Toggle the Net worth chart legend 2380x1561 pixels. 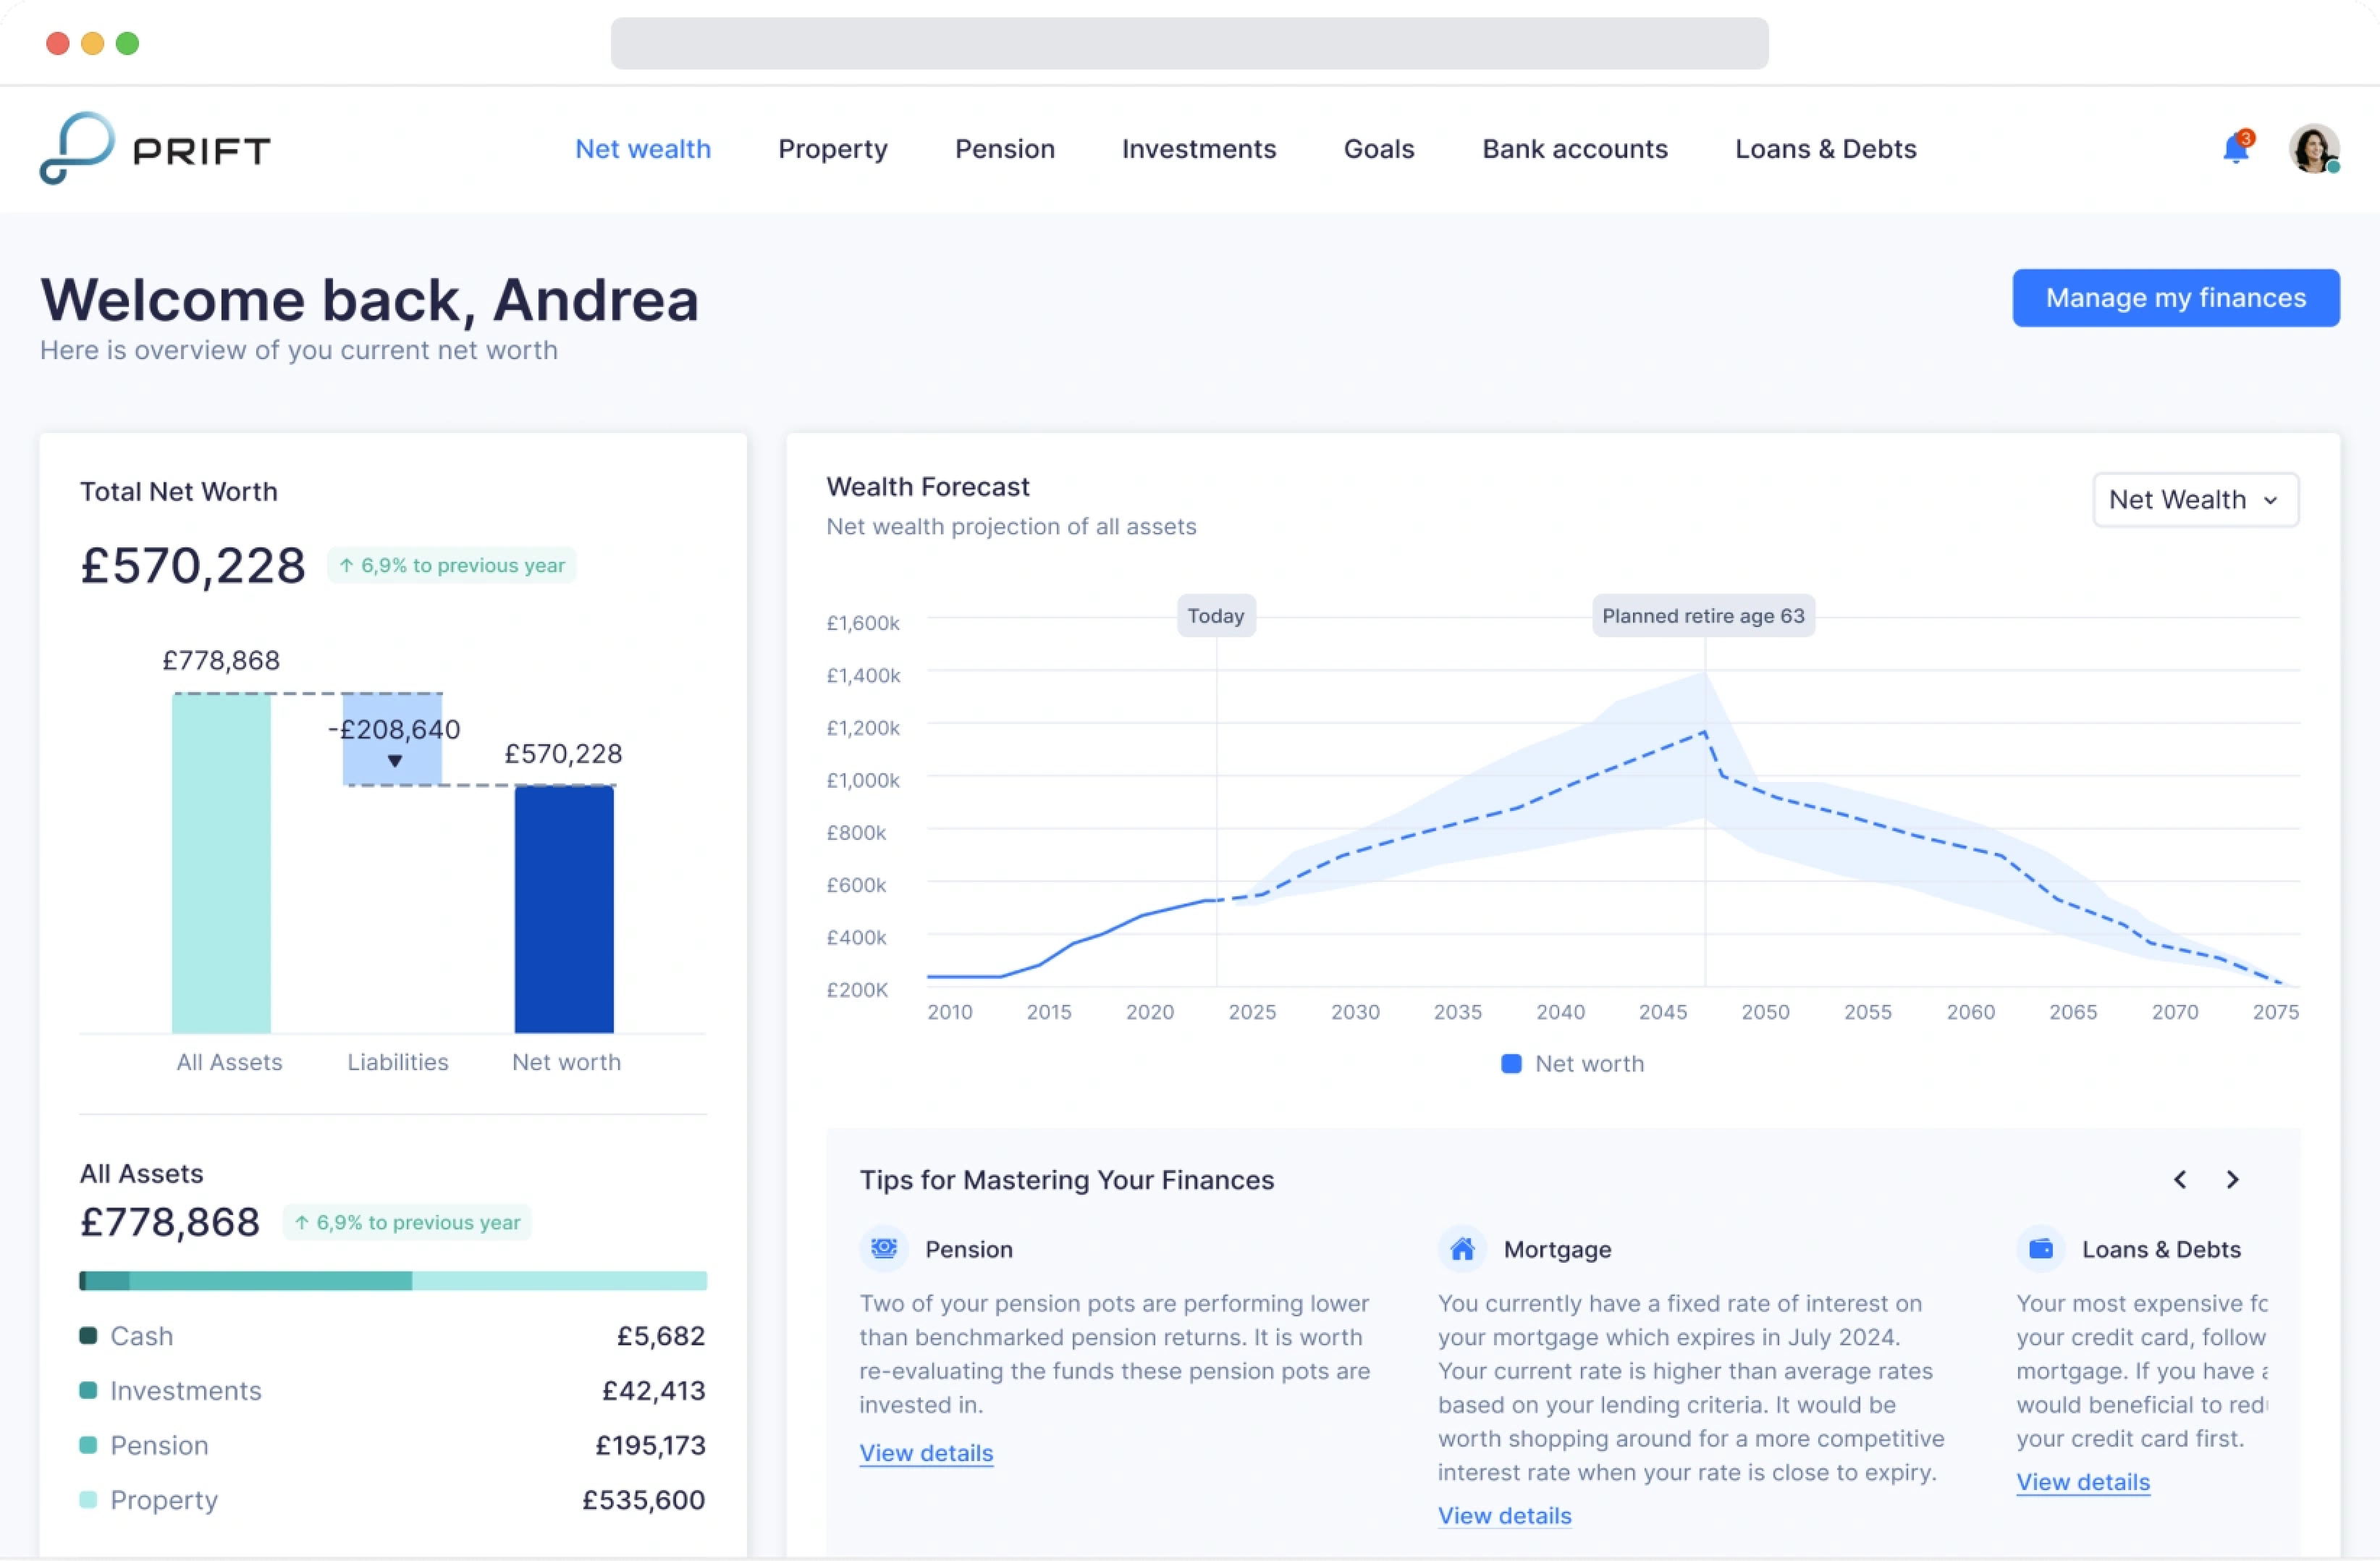(x=1572, y=1064)
